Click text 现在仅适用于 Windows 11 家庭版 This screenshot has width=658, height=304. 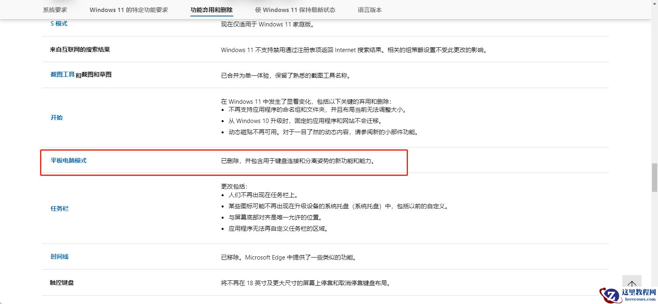coord(268,24)
